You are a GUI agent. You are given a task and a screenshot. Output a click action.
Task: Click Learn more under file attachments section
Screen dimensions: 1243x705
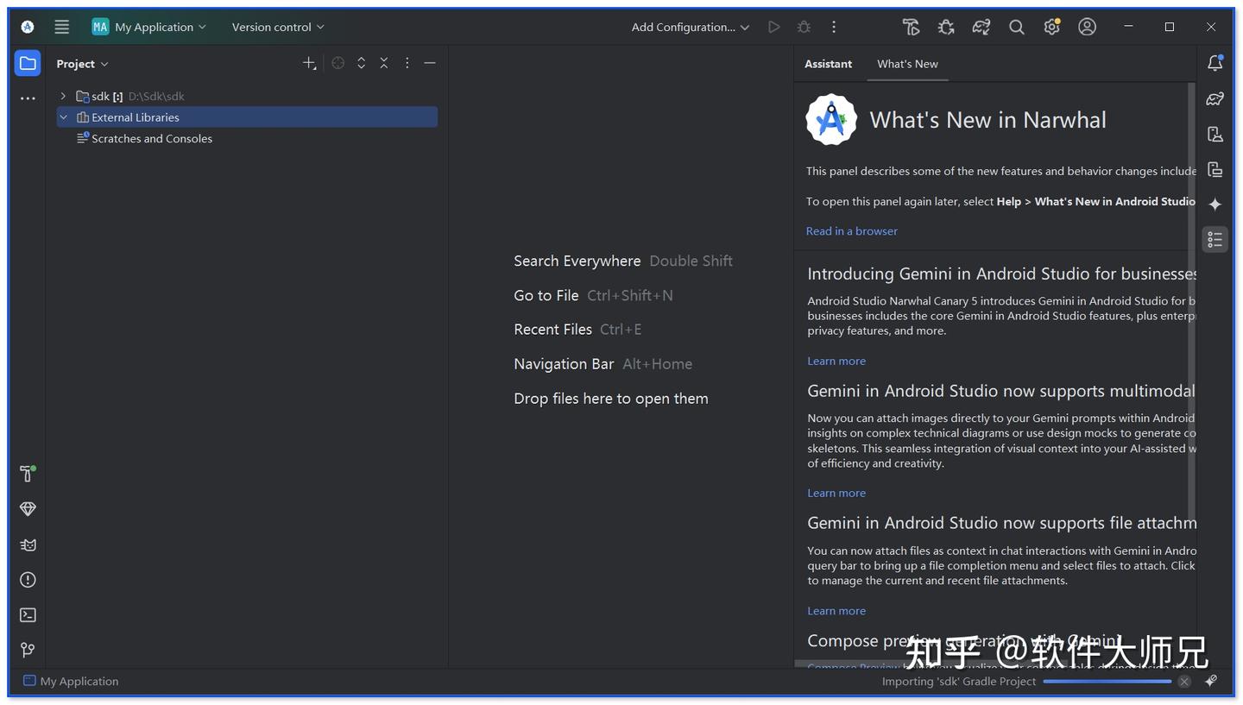(x=836, y=610)
